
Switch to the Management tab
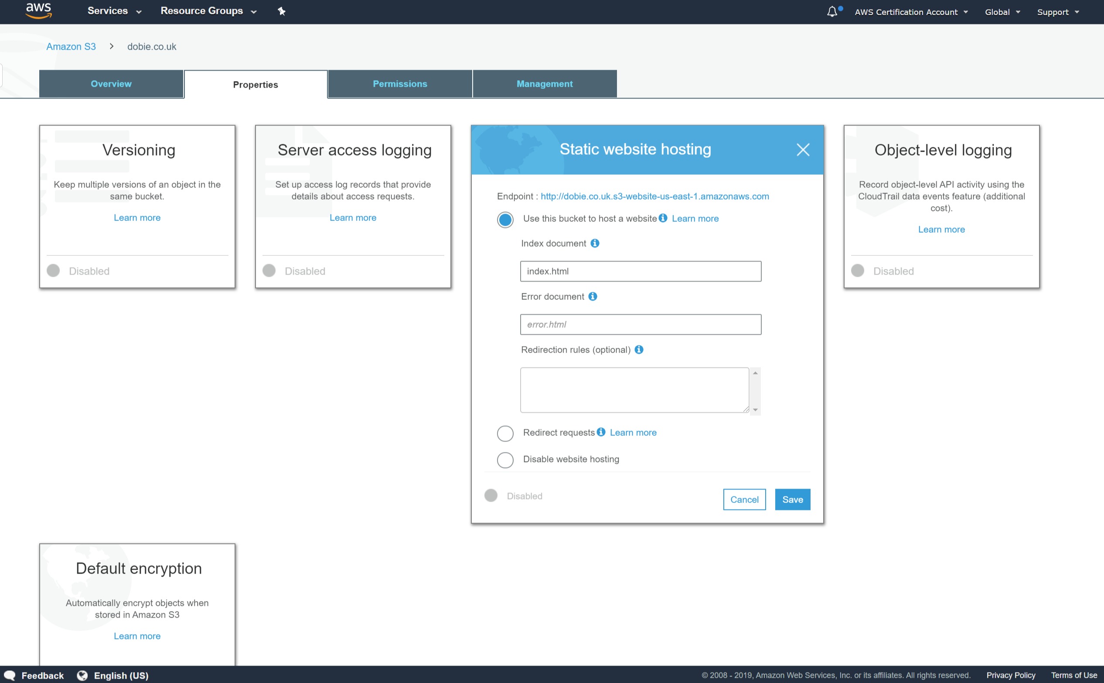click(x=544, y=84)
